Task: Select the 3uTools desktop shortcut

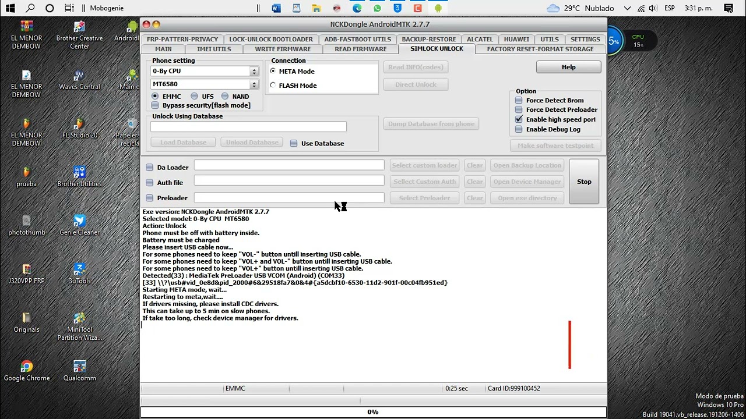Action: click(79, 274)
